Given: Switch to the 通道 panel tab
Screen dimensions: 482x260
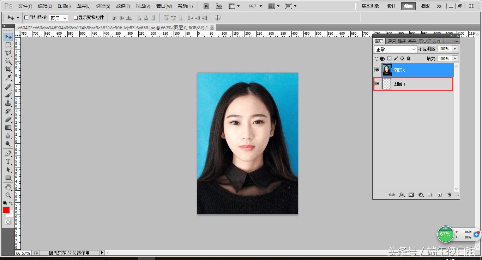Looking at the screenshot, I should coord(391,41).
